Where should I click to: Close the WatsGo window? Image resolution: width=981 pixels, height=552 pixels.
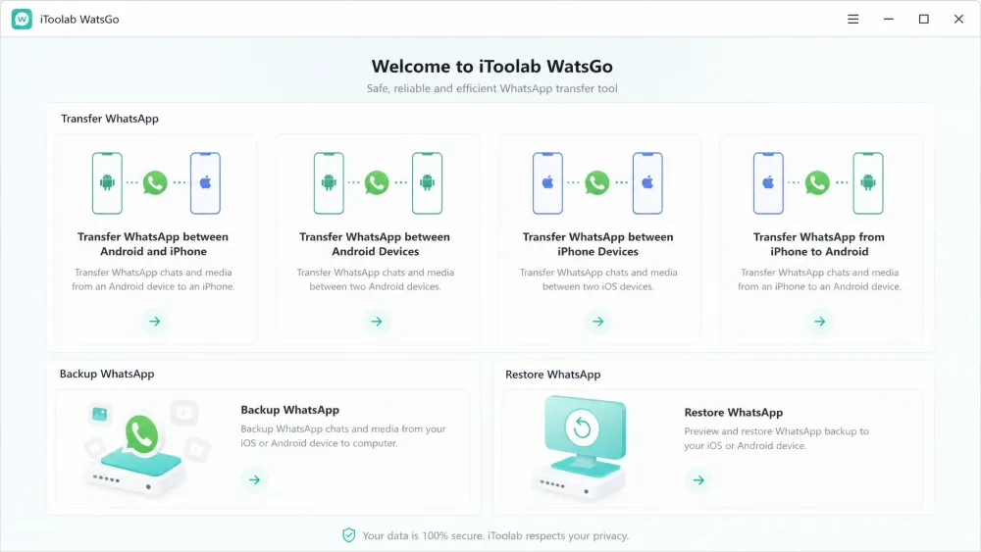958,20
